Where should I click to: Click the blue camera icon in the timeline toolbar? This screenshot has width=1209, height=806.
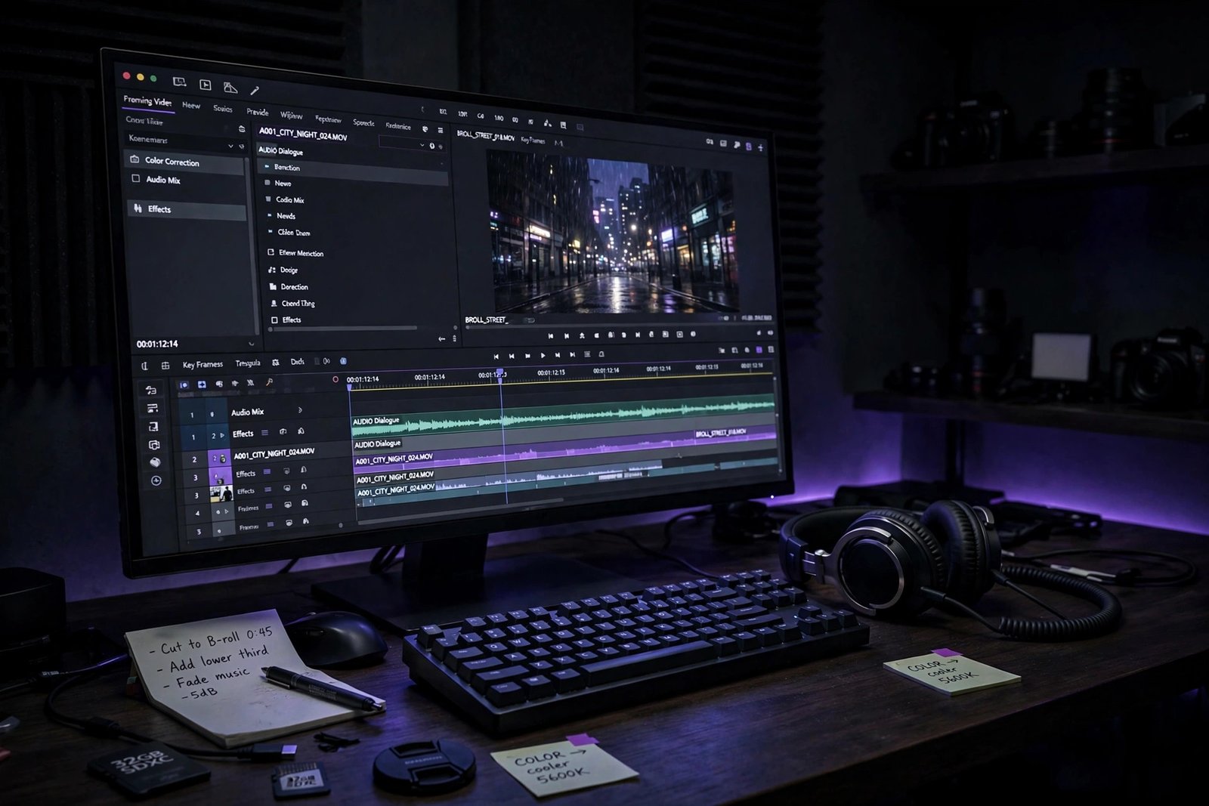pos(184,385)
